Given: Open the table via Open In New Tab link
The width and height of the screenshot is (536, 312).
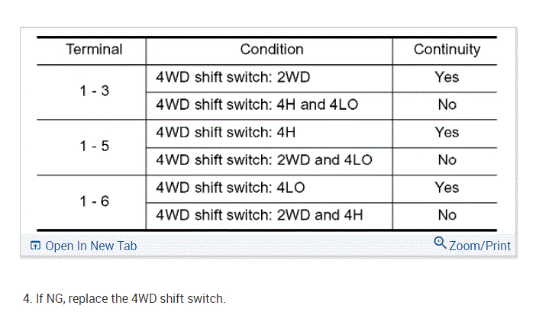Looking at the screenshot, I should (x=90, y=246).
